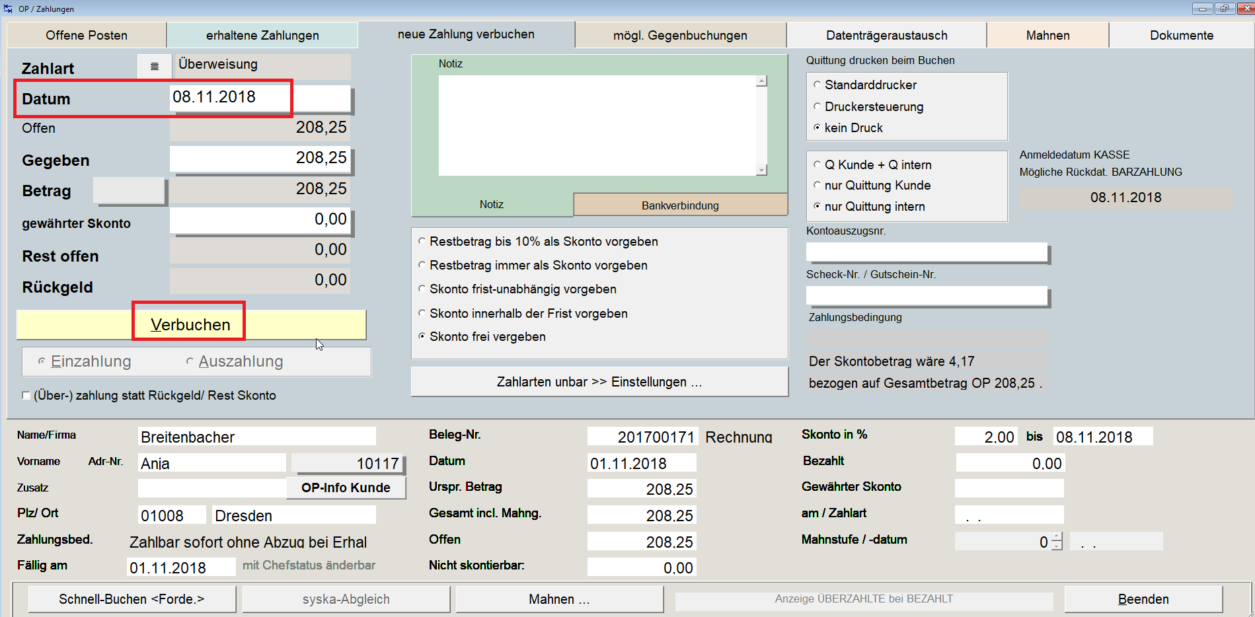Click the Zusatz input field
Viewport: 1255px width, 617px height.
click(x=212, y=488)
